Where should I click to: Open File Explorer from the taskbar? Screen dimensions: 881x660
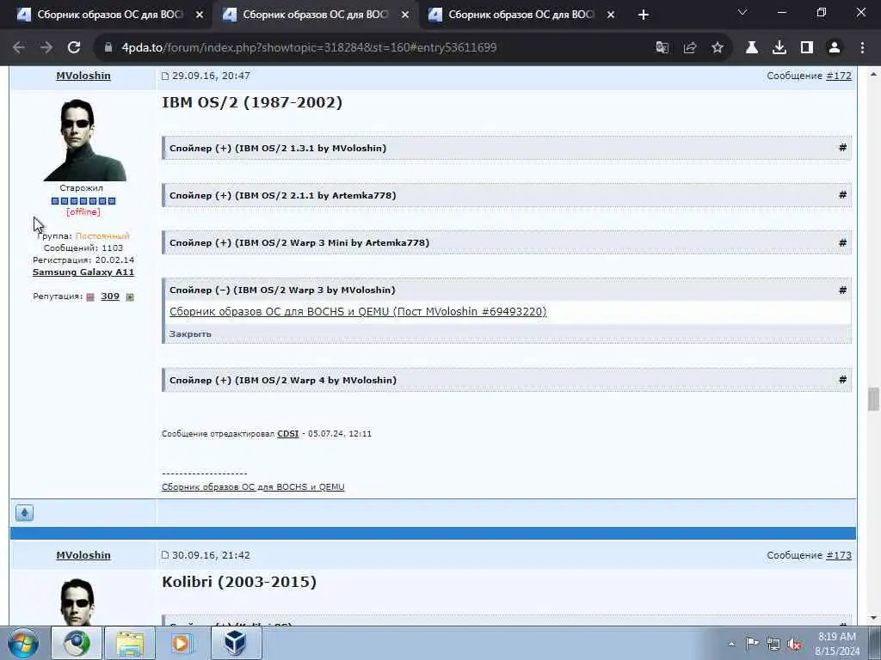tap(130, 643)
